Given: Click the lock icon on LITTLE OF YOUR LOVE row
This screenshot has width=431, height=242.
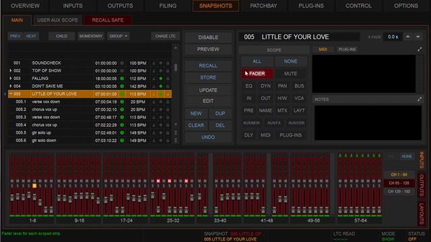Looking at the screenshot, I should click(168, 94).
